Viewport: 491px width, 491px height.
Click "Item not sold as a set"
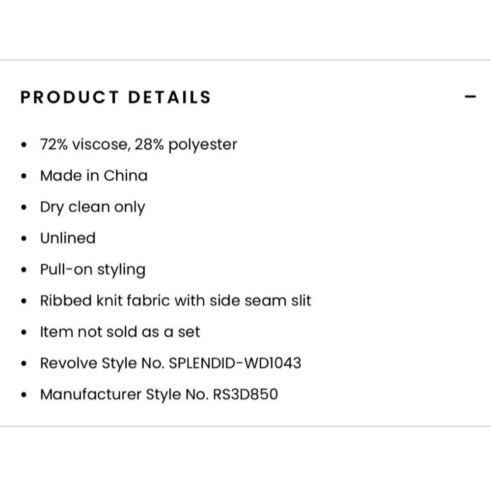pyautogui.click(x=120, y=332)
